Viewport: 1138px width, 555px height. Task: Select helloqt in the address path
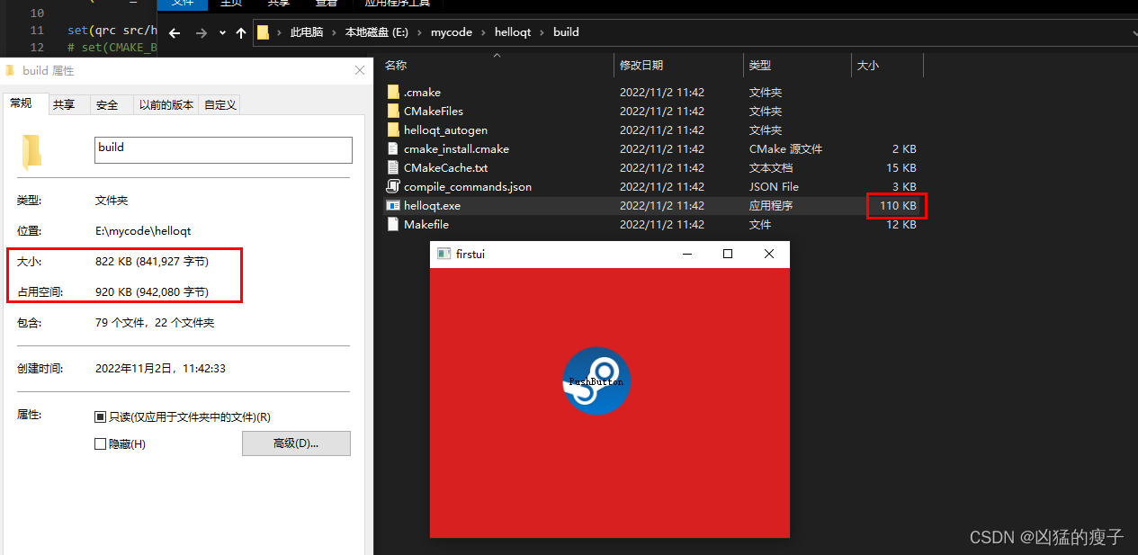click(x=513, y=32)
